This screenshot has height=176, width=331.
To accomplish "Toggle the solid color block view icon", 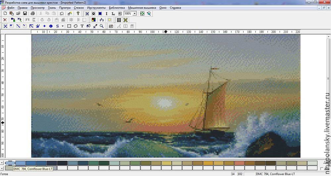I will [x=100, y=14].
